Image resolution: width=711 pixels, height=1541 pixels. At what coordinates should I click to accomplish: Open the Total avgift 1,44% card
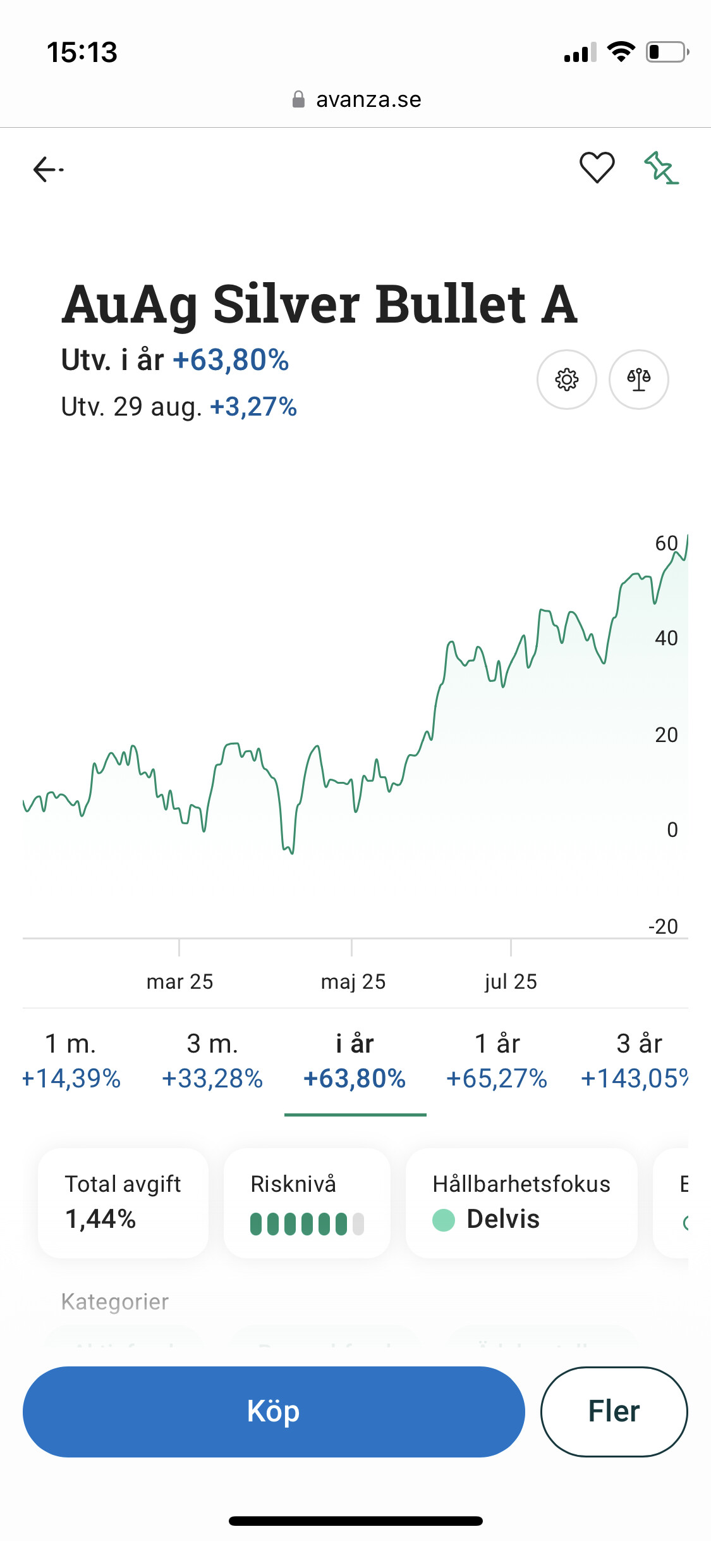[x=123, y=1203]
